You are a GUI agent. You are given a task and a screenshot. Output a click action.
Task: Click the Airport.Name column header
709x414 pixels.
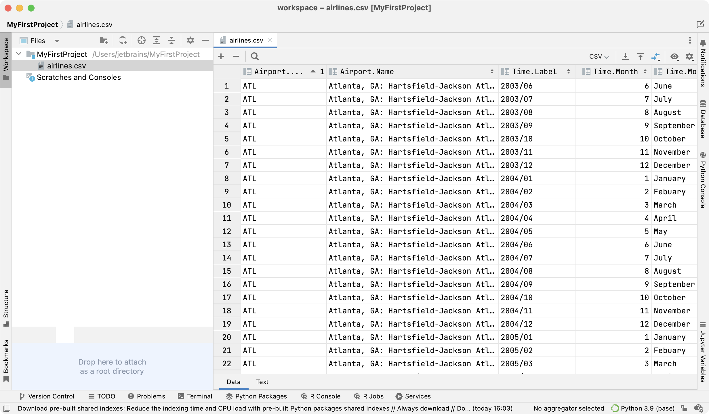point(413,72)
